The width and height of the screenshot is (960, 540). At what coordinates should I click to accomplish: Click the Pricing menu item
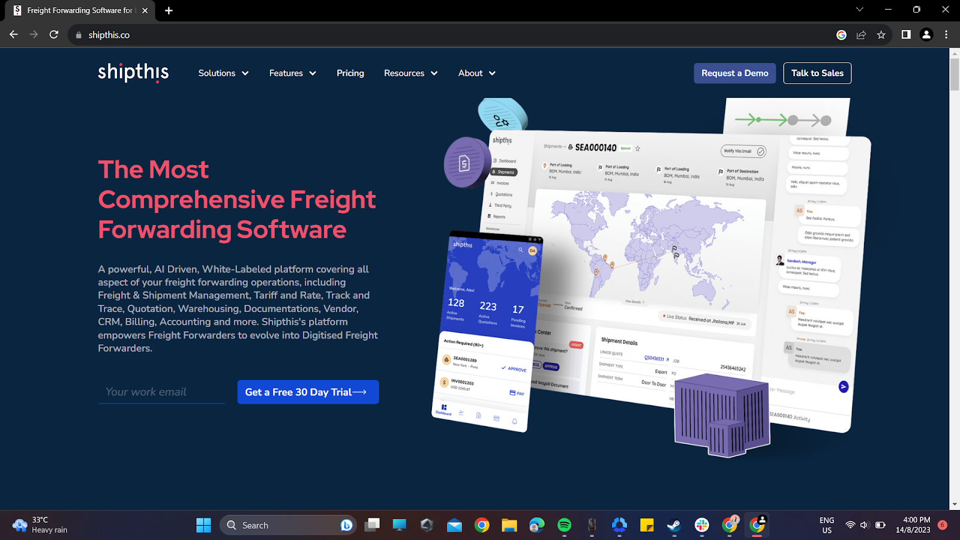click(350, 73)
